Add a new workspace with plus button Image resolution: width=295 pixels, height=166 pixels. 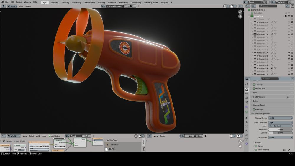[171, 2]
